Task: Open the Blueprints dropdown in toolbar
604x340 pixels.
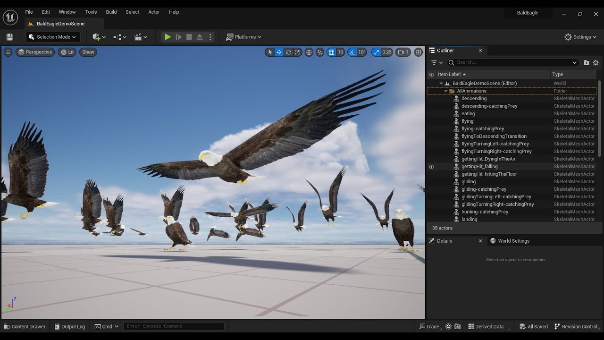Action: [120, 37]
